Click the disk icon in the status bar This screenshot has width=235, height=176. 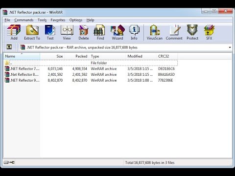6,162
